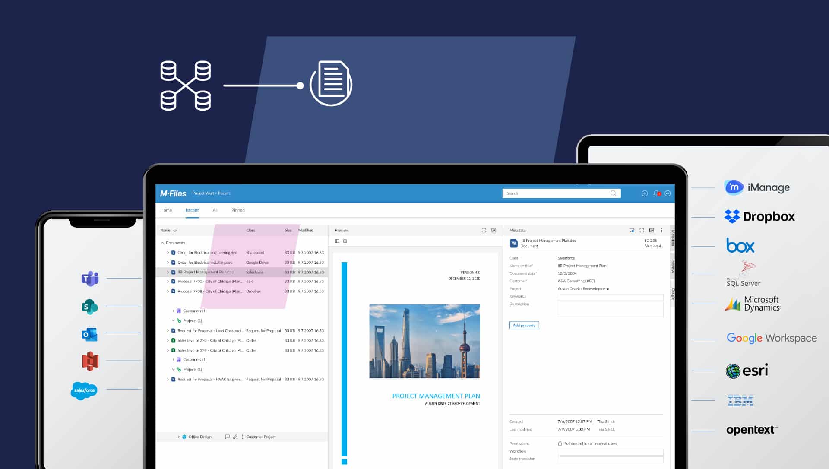Image resolution: width=829 pixels, height=469 pixels.
Task: Open the Home tab
Action: 166,210
